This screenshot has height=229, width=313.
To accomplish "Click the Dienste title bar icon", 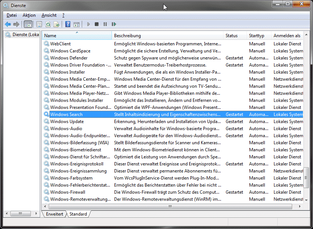I will [x=6, y=6].
